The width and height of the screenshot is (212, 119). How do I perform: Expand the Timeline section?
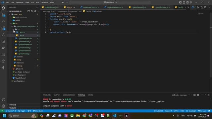13,108
